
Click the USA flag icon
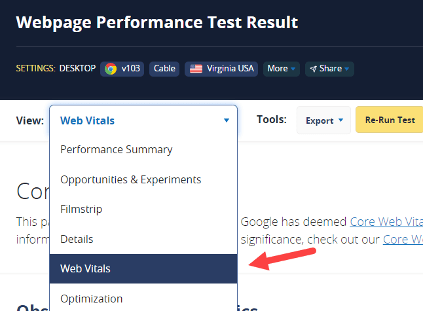pyautogui.click(x=196, y=69)
